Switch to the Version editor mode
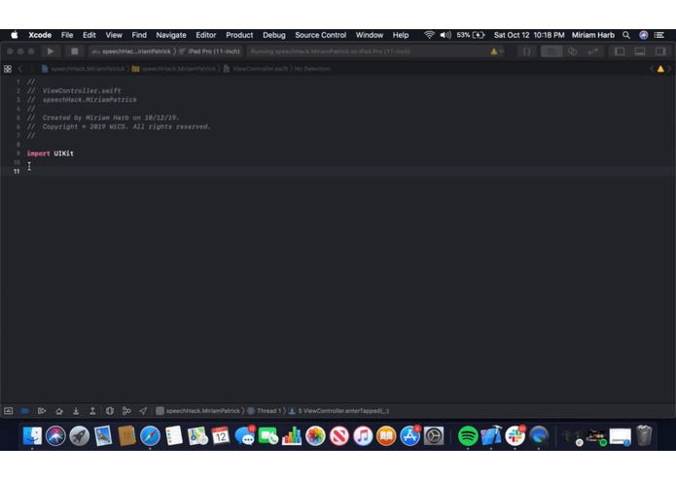This screenshot has height=480, width=676. coord(593,51)
